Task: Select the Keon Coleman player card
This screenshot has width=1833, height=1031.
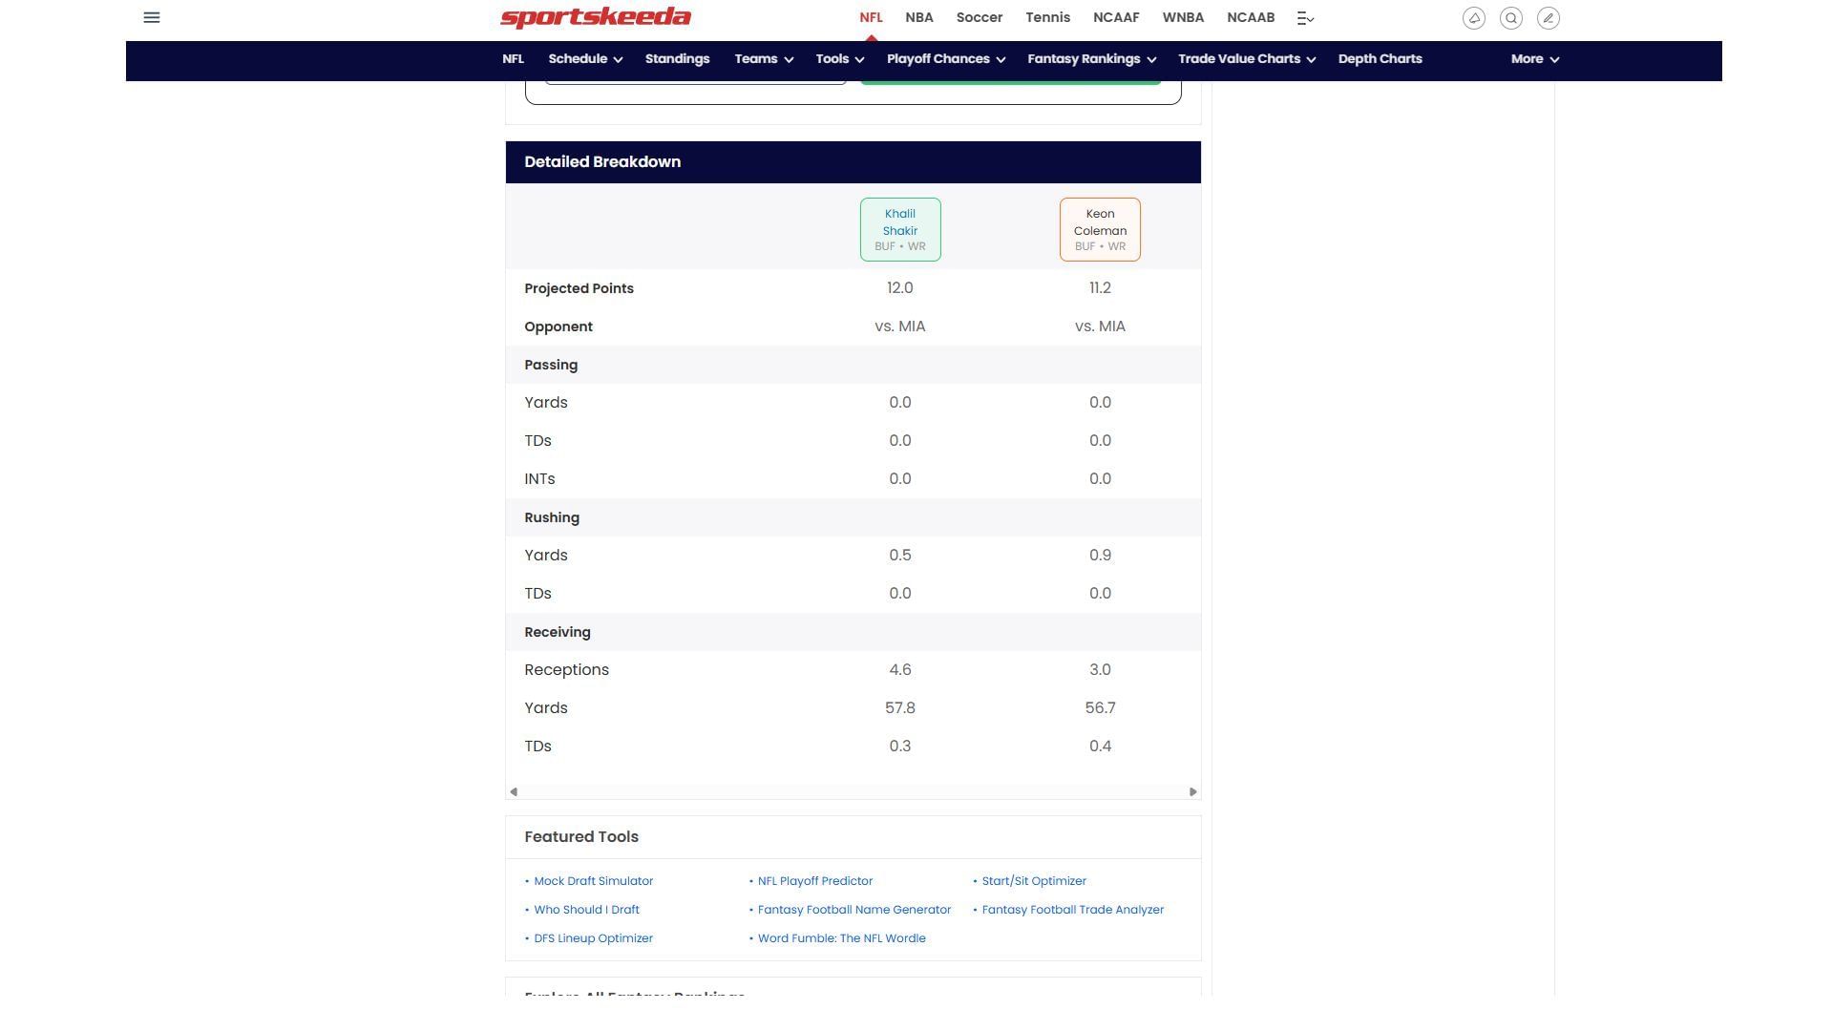Action: 1100,229
